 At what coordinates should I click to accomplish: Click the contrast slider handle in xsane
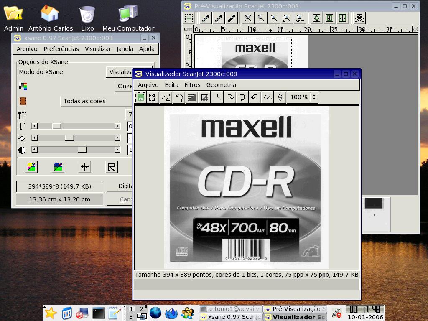tap(82, 150)
